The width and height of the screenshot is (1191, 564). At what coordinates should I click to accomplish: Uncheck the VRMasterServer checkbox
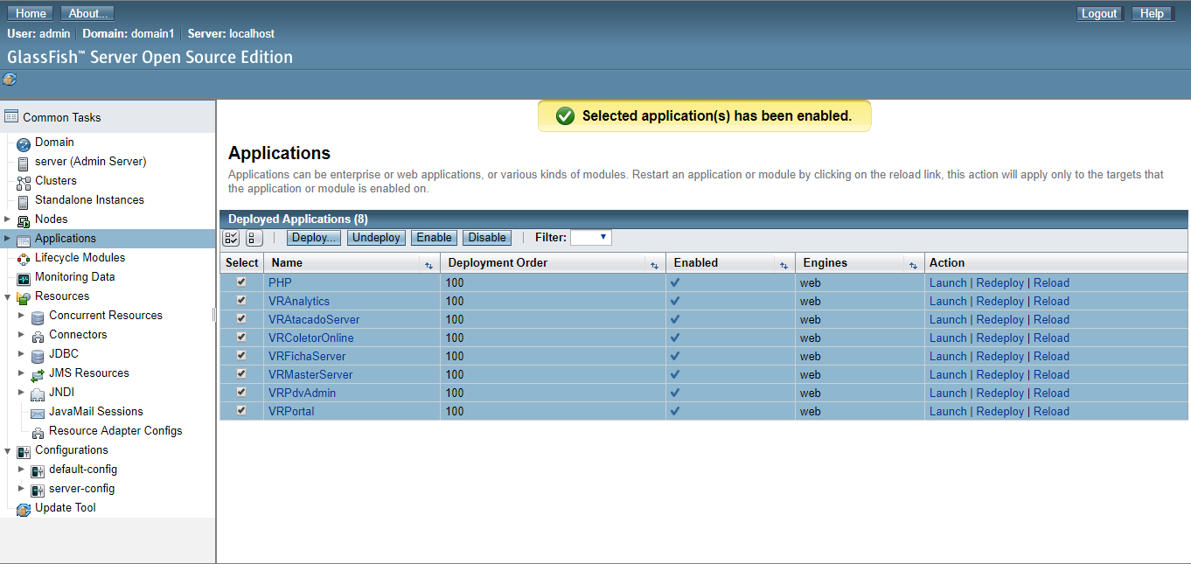tap(241, 373)
